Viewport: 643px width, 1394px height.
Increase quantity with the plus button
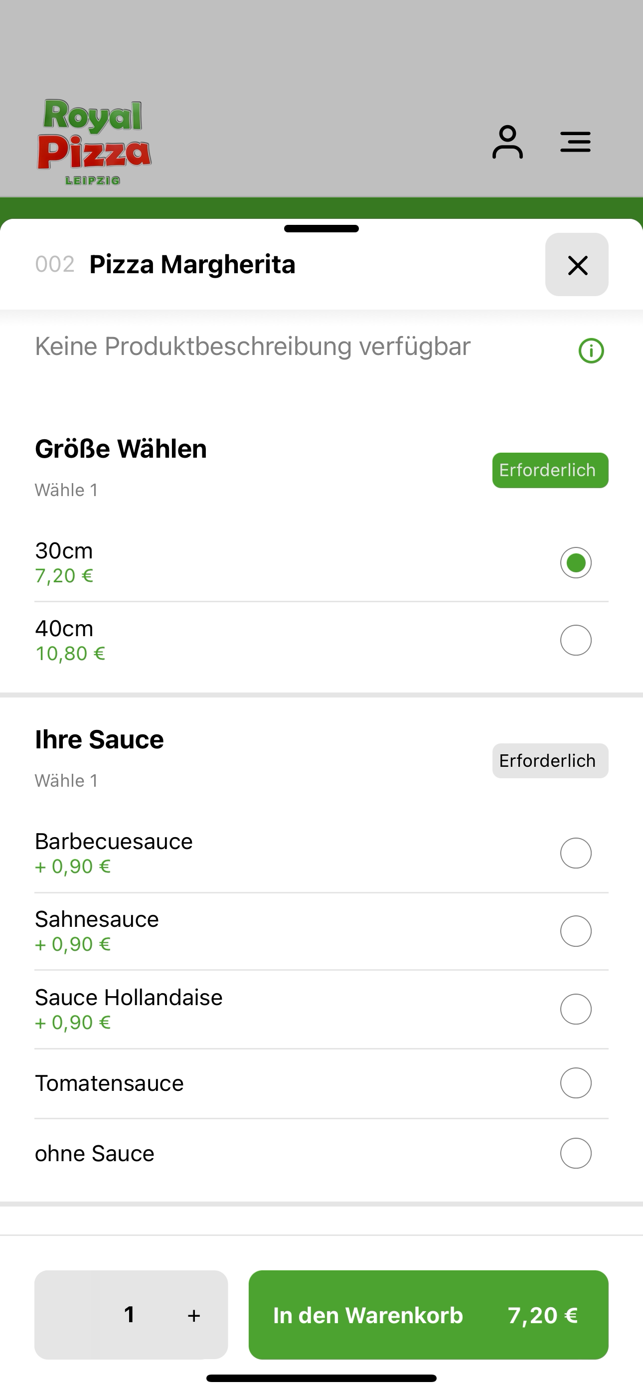tap(194, 1316)
